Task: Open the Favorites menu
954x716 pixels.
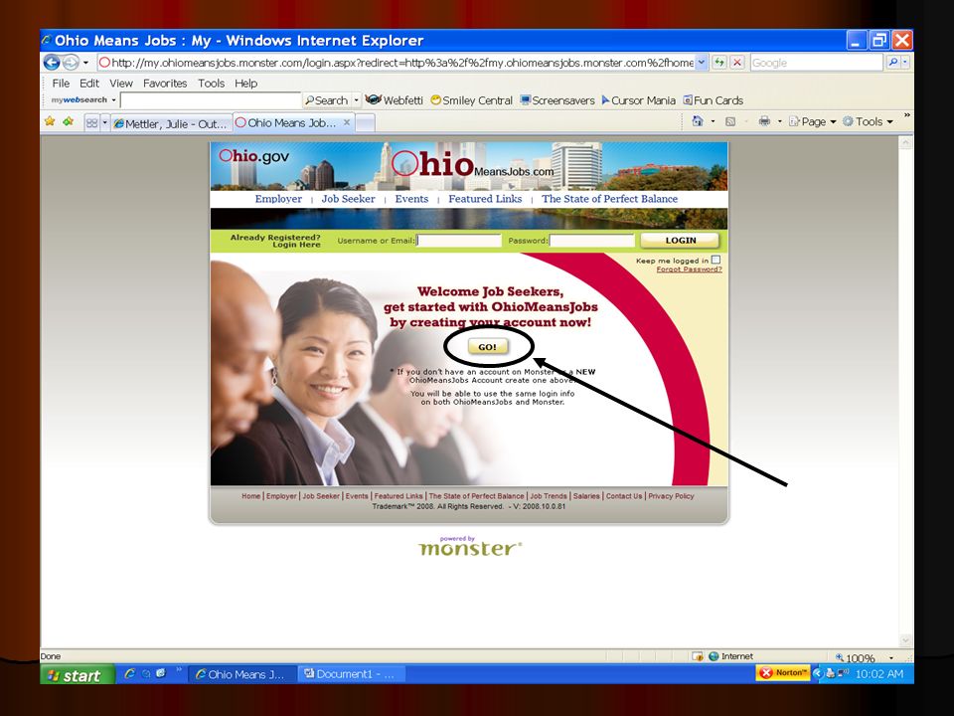Action: [x=165, y=84]
